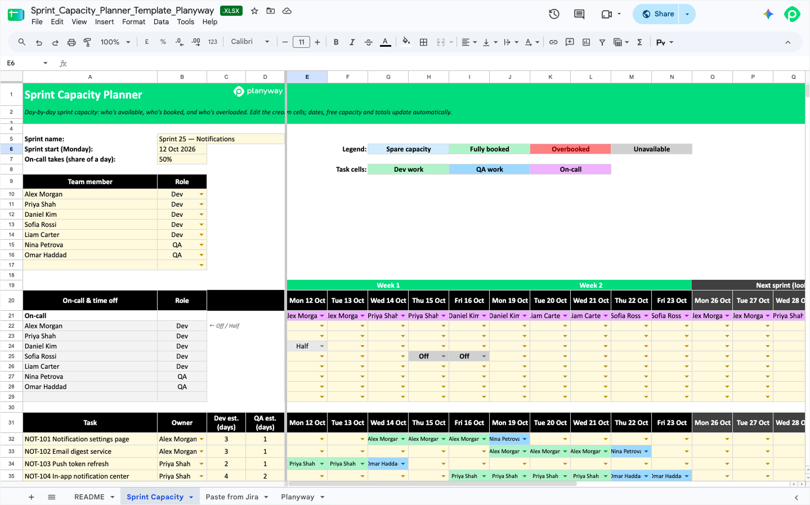Add a new sheet with plus button
This screenshot has width=810, height=505.
pos(32,497)
